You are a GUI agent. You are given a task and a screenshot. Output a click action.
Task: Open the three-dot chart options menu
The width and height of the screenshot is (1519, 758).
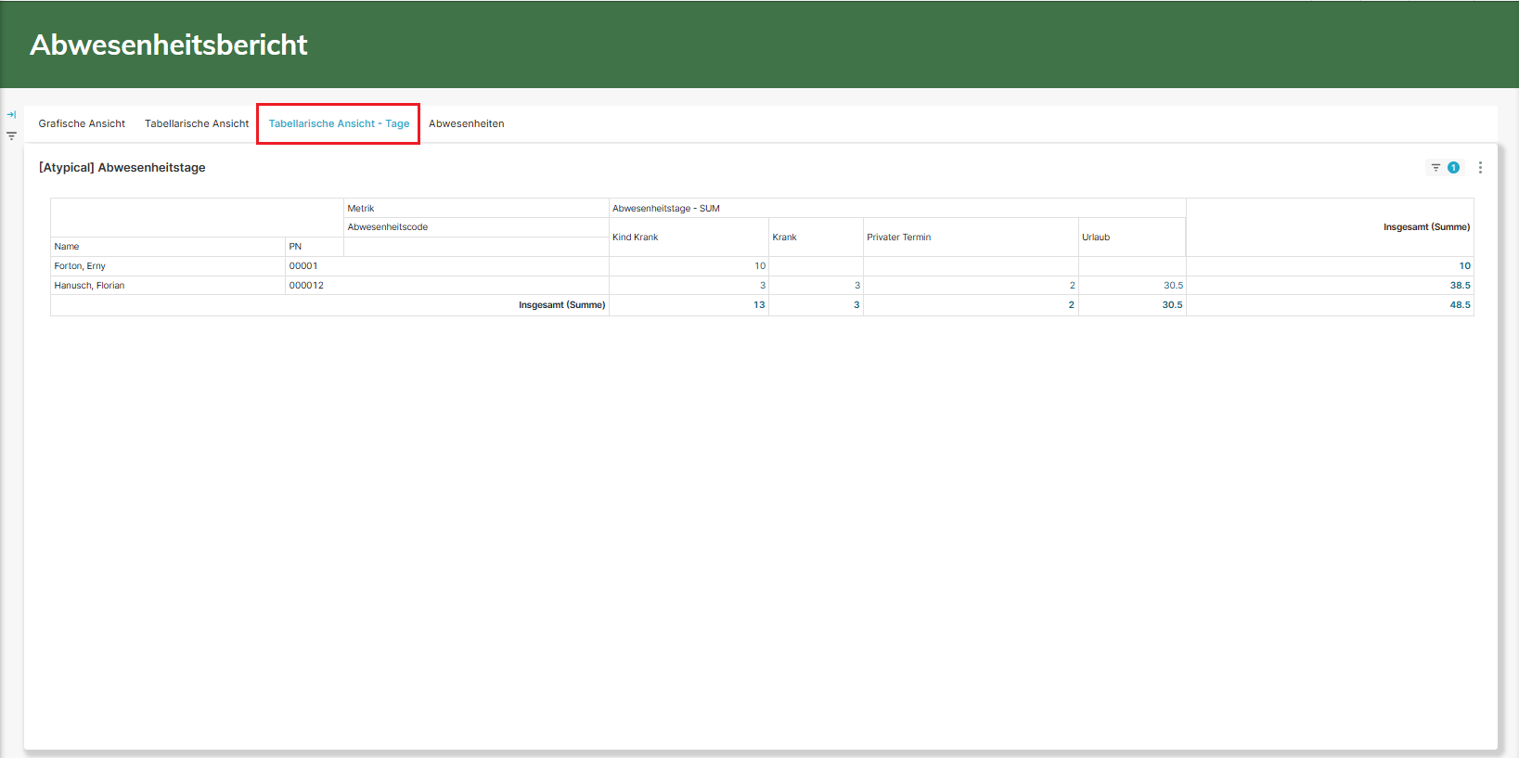coord(1480,168)
